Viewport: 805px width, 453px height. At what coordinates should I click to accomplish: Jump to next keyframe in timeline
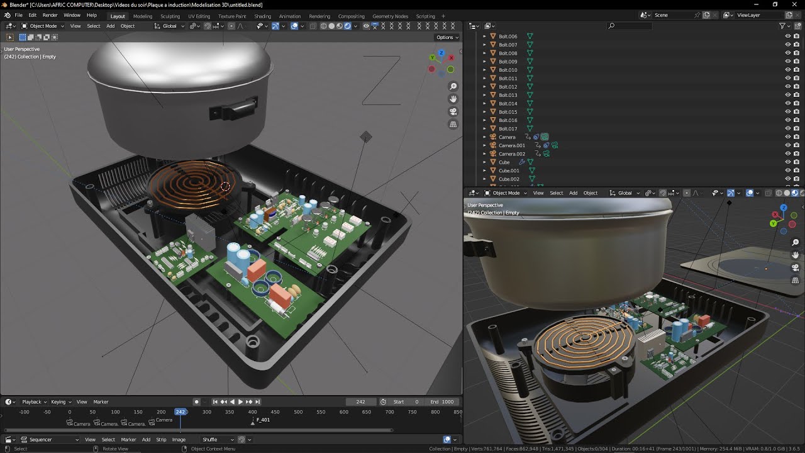[249, 401]
